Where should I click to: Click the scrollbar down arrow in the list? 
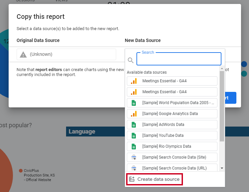(x=222, y=168)
